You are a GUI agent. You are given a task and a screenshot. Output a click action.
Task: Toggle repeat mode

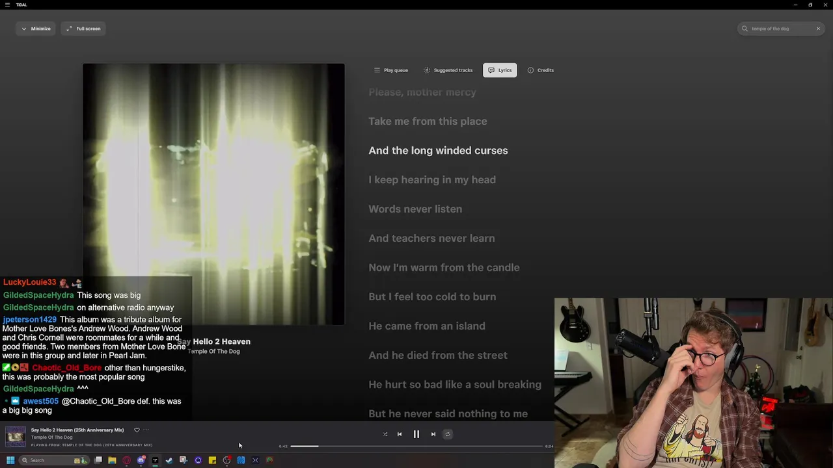click(448, 434)
